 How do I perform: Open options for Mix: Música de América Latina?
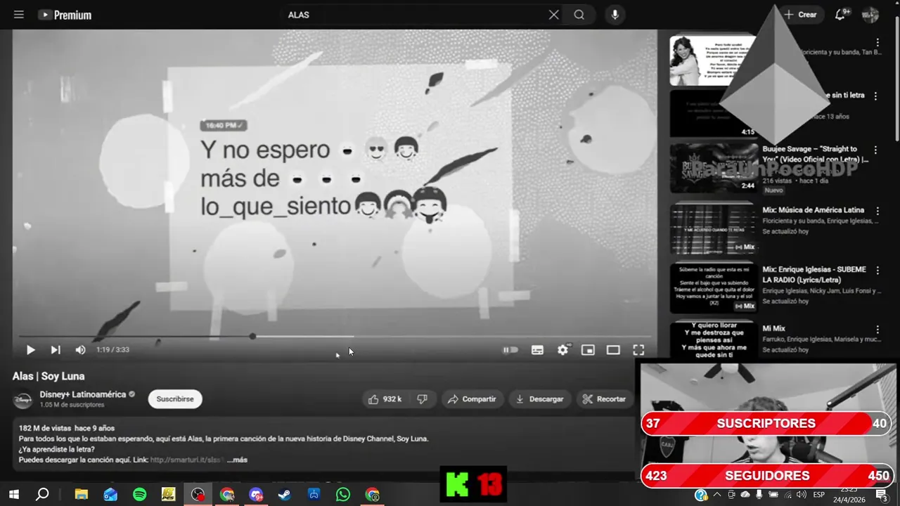[876, 211]
